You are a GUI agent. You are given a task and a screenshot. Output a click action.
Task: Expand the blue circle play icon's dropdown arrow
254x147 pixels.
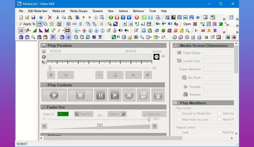tap(80, 31)
